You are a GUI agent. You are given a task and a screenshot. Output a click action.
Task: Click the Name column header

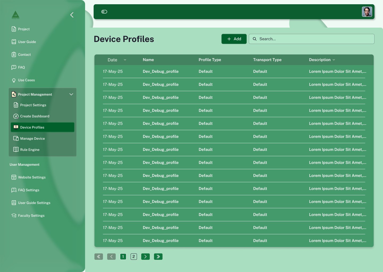click(x=148, y=60)
